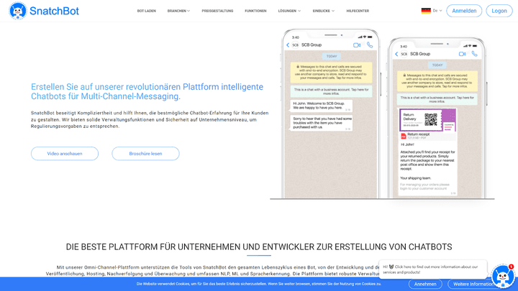The width and height of the screenshot is (518, 291).
Task: Click the SnatchBot robot logo icon
Action: coord(17,11)
